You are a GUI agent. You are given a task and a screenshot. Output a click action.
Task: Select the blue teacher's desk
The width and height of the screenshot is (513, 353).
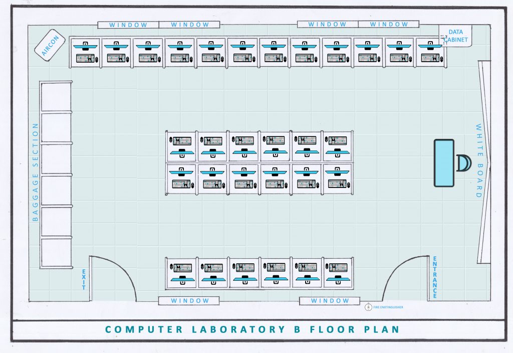coord(444,163)
